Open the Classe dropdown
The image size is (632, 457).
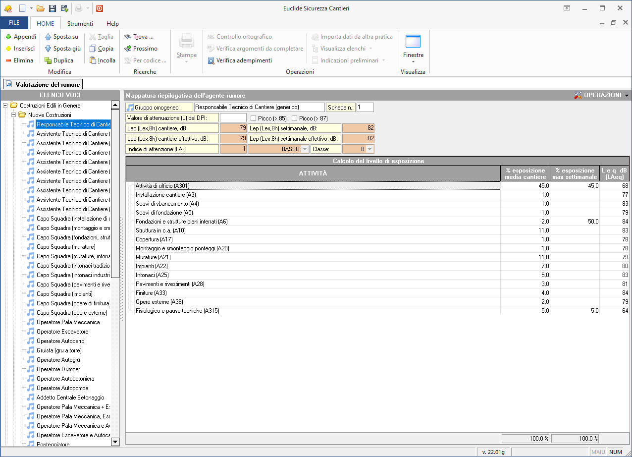coord(369,149)
